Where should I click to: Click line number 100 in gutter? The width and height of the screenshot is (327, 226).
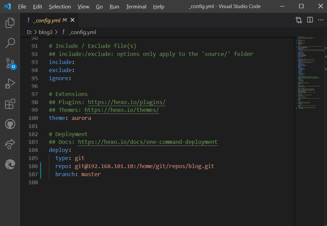(33, 118)
